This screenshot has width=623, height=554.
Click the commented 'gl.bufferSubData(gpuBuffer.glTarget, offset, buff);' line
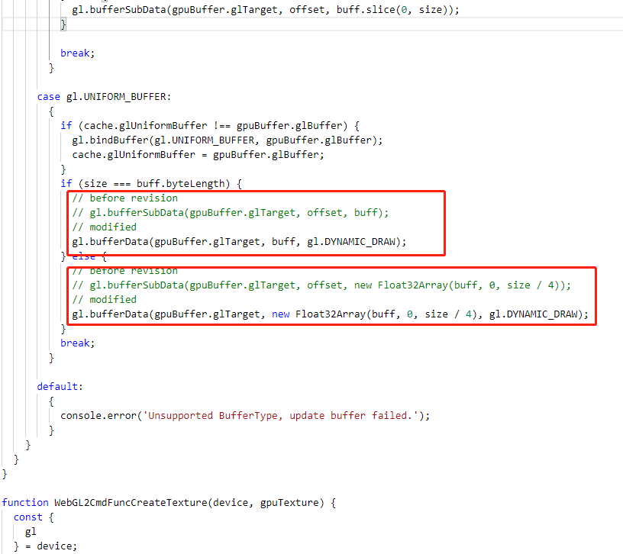coord(231,212)
